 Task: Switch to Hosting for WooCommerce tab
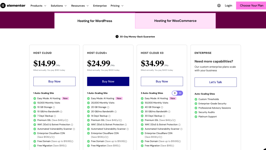point(175,21)
